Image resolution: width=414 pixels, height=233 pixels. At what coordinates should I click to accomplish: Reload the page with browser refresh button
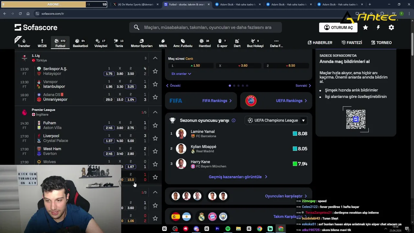pyautogui.click(x=20, y=14)
